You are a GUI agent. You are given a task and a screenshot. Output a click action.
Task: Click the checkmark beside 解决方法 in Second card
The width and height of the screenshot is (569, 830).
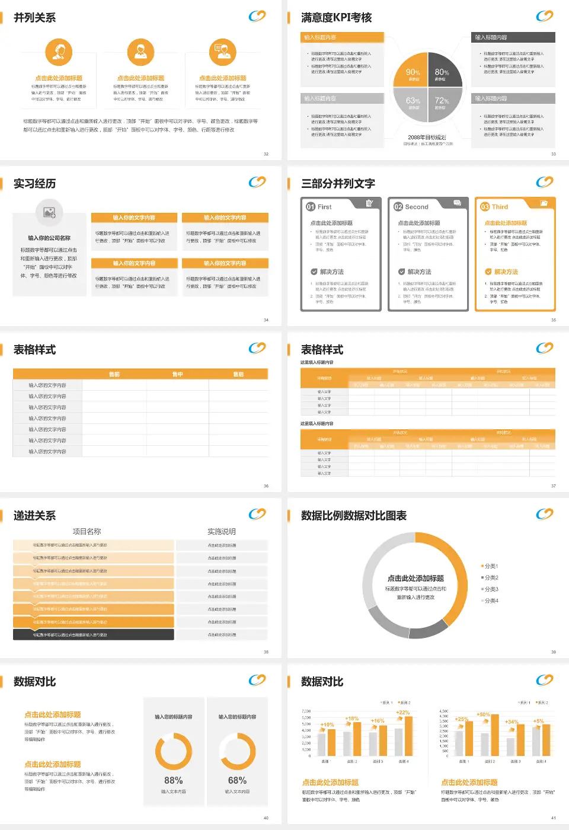(x=402, y=272)
